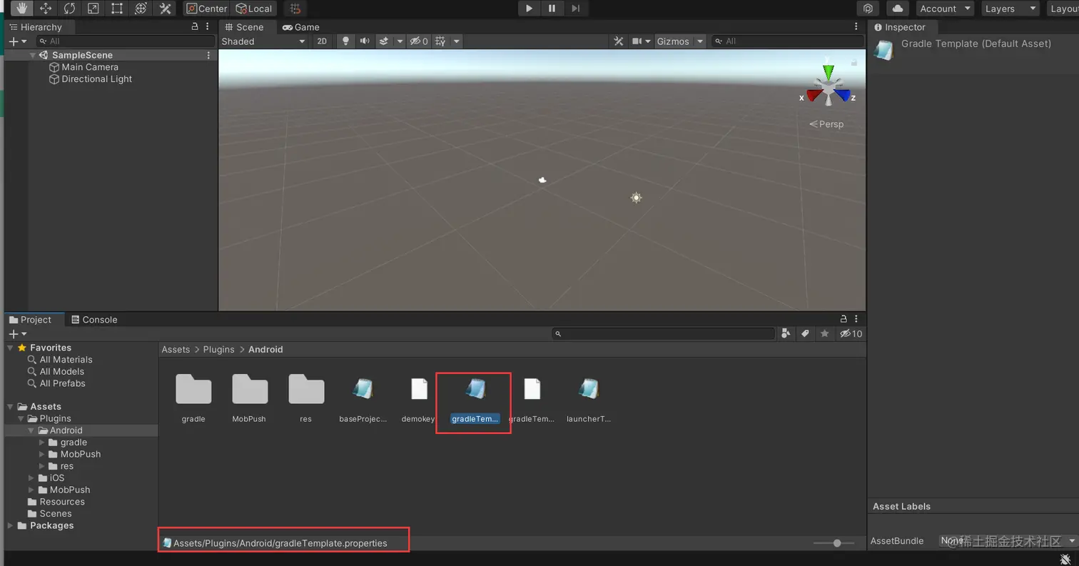The width and height of the screenshot is (1079, 566).
Task: Click the scene orientation gizmo green Y axis
Action: click(x=828, y=71)
